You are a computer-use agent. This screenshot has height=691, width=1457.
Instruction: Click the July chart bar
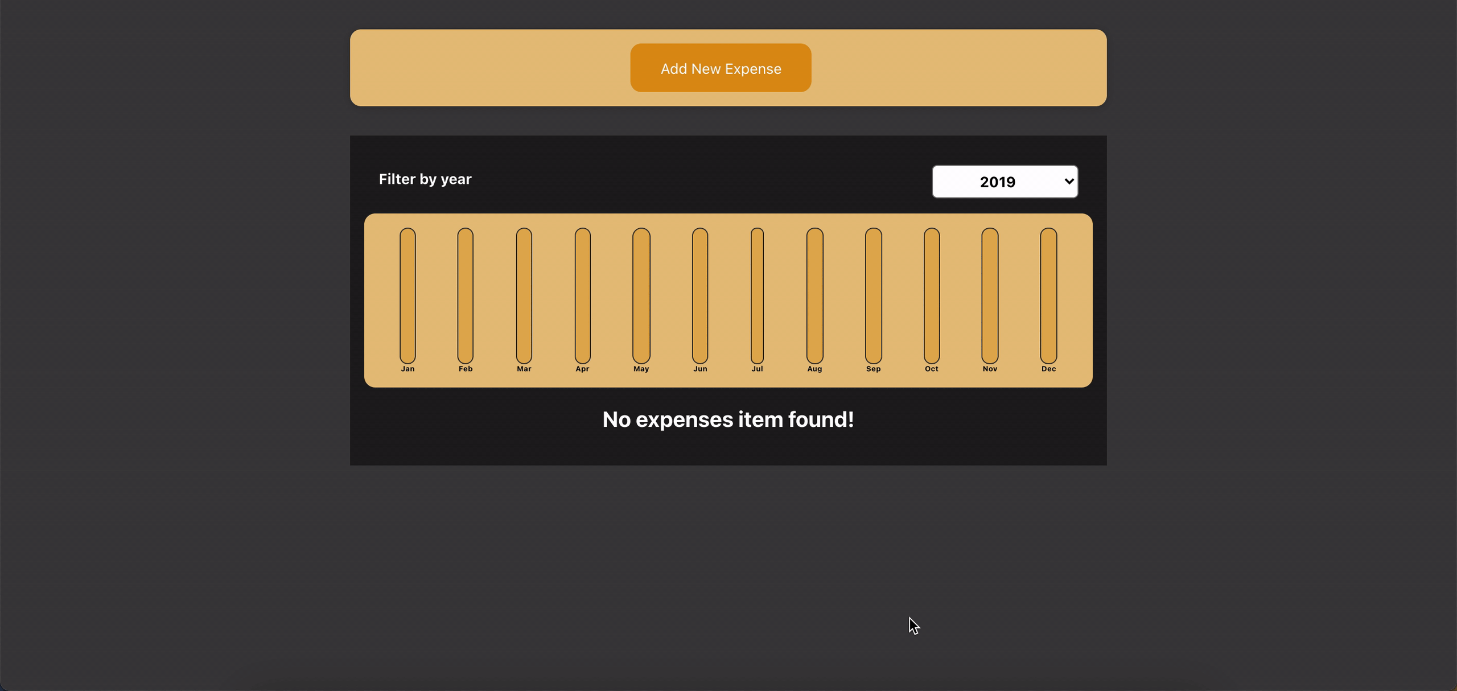pyautogui.click(x=757, y=295)
